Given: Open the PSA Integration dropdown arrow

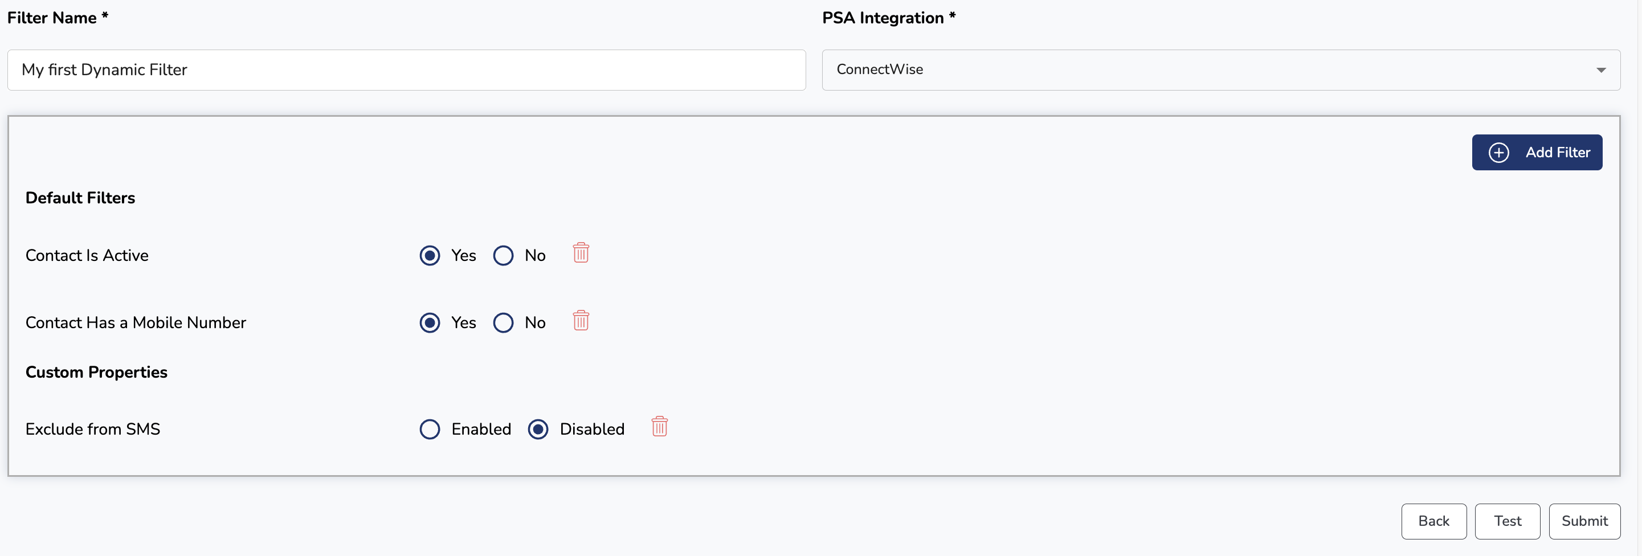Looking at the screenshot, I should pyautogui.click(x=1600, y=70).
